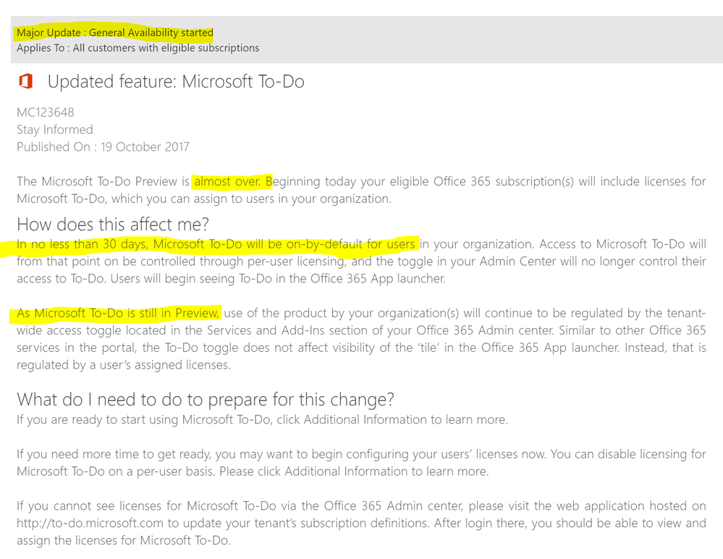Click 'What do I need to do to prepare' heading

coord(206,400)
